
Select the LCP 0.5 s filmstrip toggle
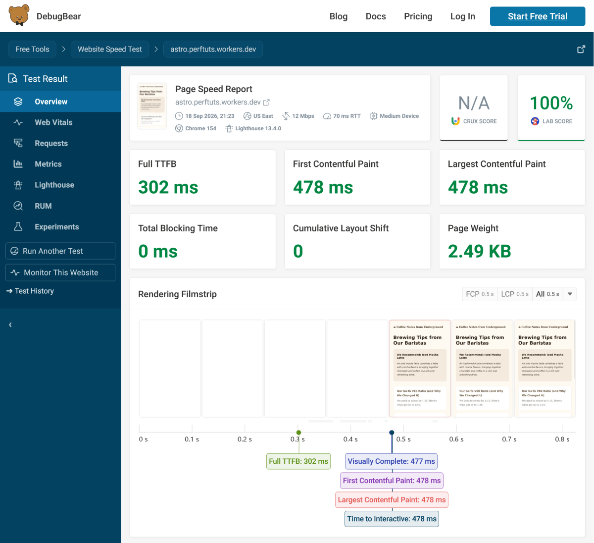515,294
